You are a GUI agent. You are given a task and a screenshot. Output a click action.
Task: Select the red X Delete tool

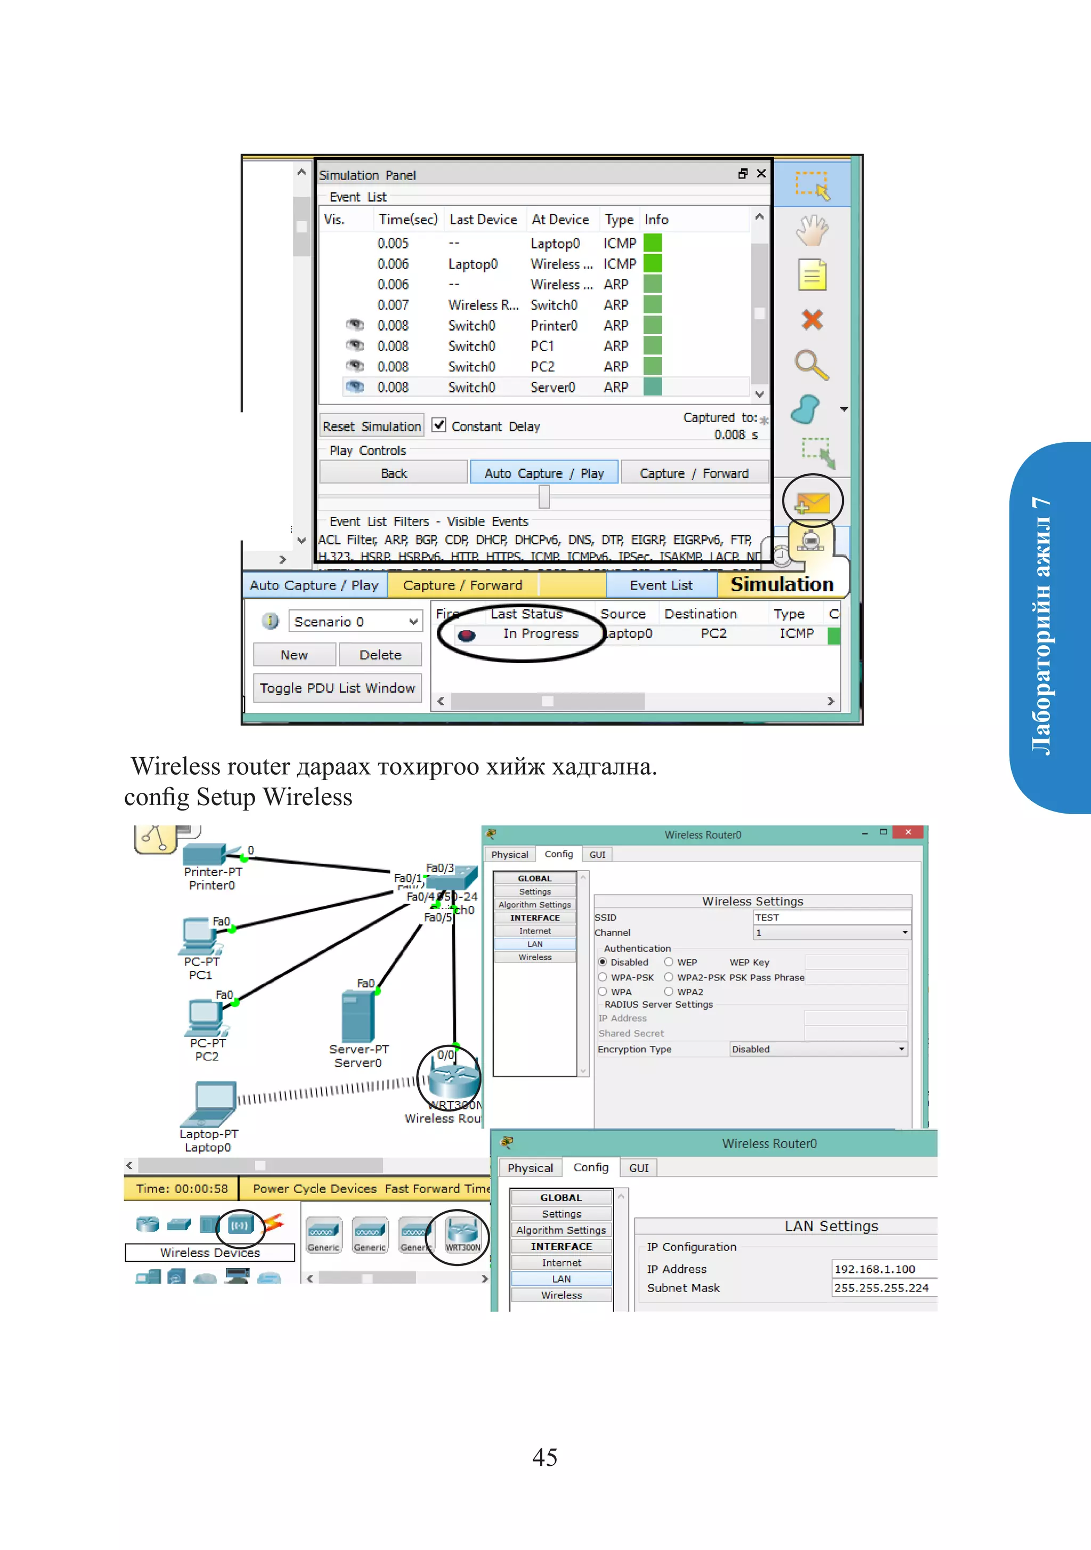(x=812, y=319)
